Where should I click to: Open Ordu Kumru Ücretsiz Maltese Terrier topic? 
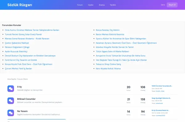(x=32, y=30)
